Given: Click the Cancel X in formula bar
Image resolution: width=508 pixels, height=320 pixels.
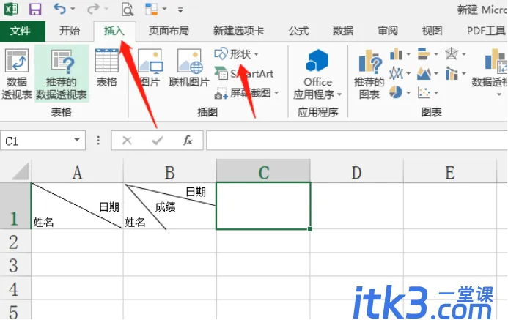Looking at the screenshot, I should click(x=127, y=141).
